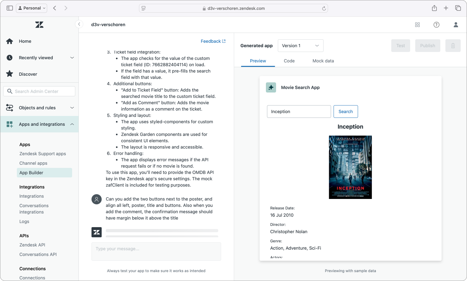Open the Zendesk products grid icon
Image resolution: width=467 pixels, height=281 pixels.
coord(417,25)
